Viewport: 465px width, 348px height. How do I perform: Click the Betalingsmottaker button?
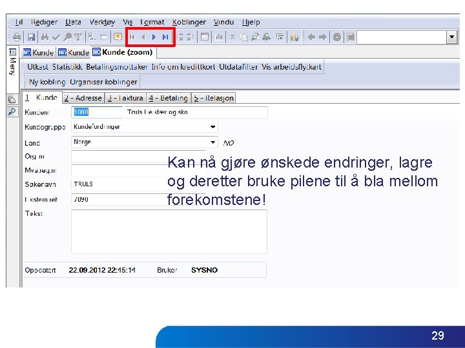pos(117,67)
